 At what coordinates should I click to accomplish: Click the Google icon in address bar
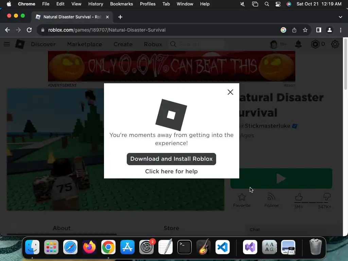coord(283,30)
